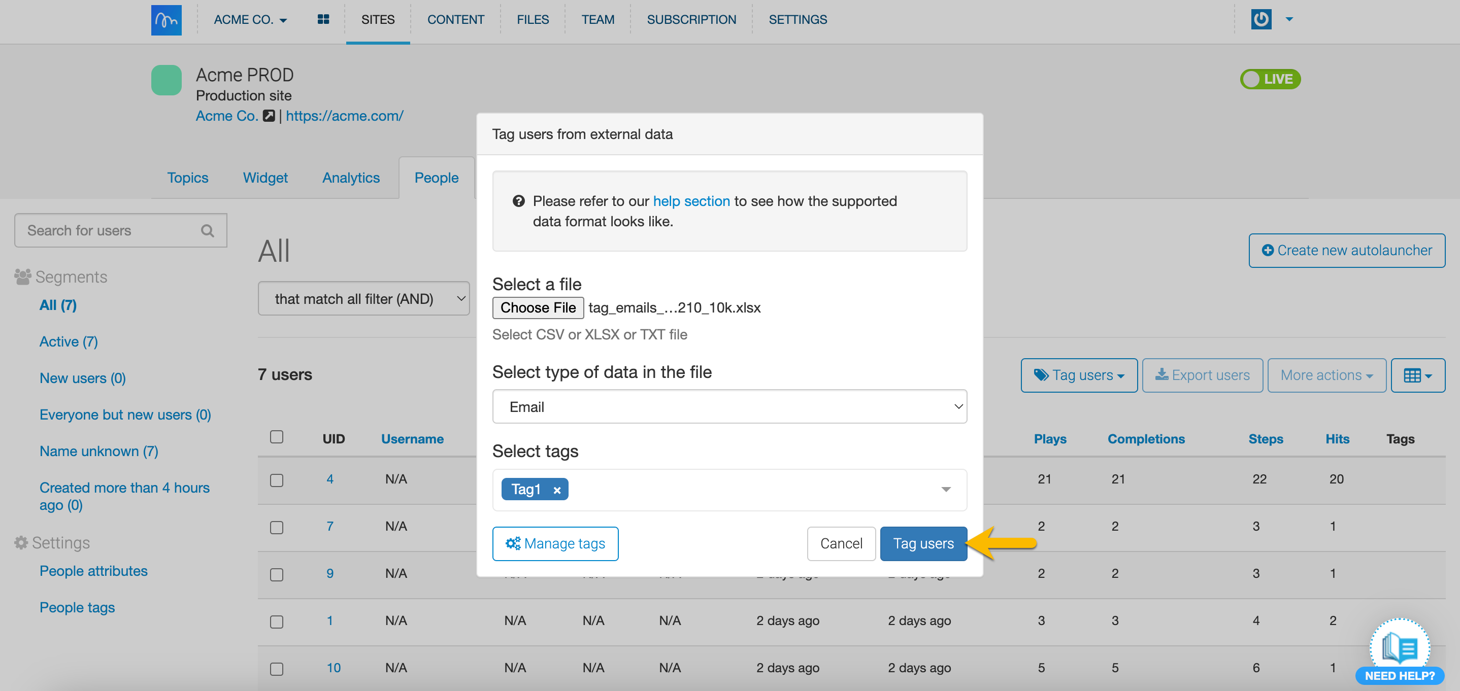Click the app logo icon in header
Viewport: 1460px width, 691px height.
point(166,20)
